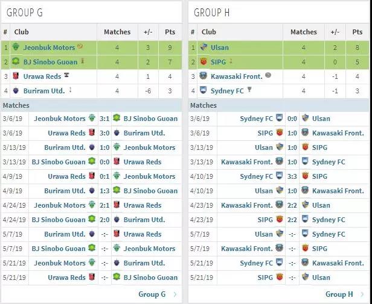Open the Group H link at table bottom
Viewport: 372px width, 304px height.
point(339,294)
